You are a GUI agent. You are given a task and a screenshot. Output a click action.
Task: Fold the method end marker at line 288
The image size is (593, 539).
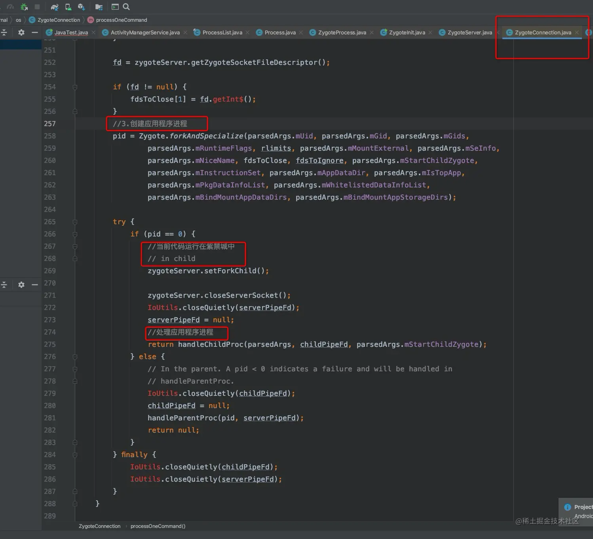point(75,504)
